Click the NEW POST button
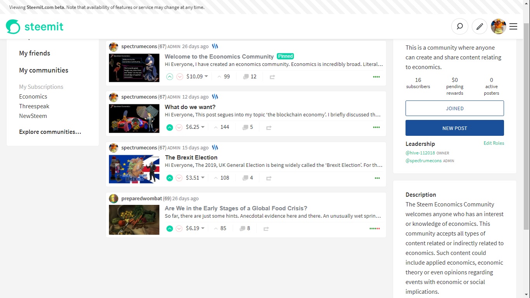Viewport: 530px width, 298px height. click(455, 128)
